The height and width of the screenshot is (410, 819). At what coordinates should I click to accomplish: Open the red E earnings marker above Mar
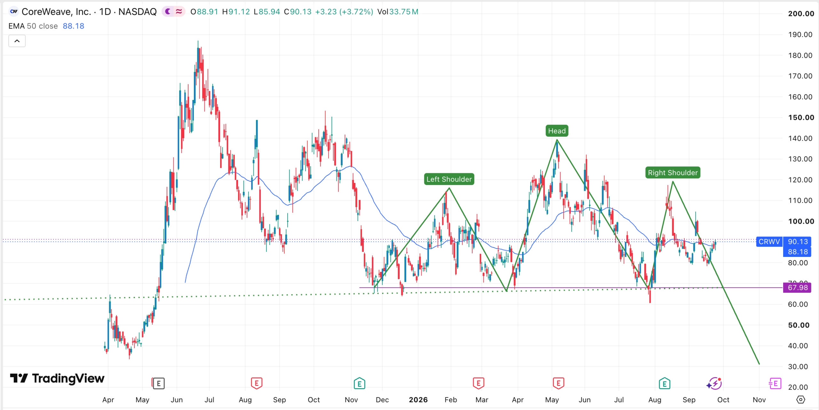478,383
